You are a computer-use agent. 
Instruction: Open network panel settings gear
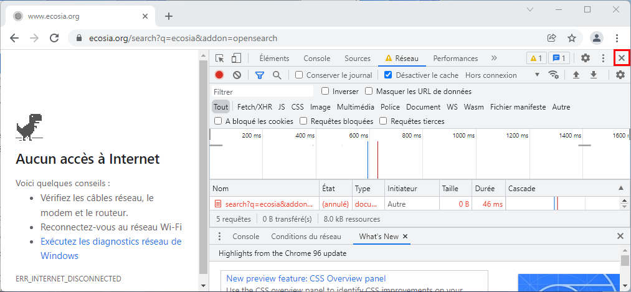tap(620, 75)
